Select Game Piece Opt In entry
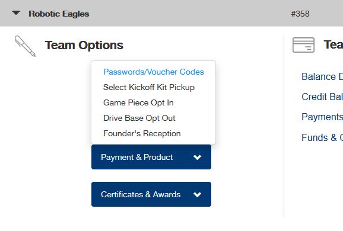Viewport: 343px width, 231px height. point(138,102)
